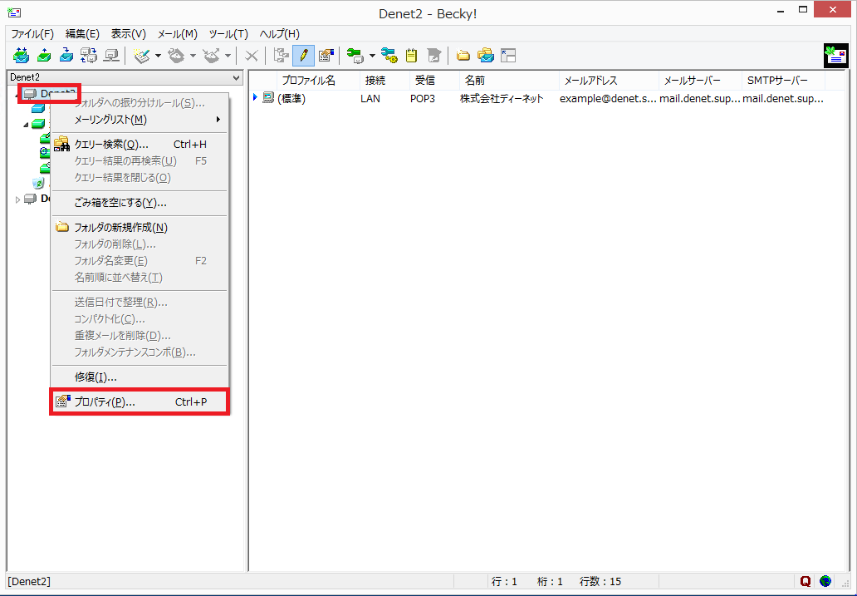Click the 名前 column header
This screenshot has width=857, height=596.
[509, 81]
